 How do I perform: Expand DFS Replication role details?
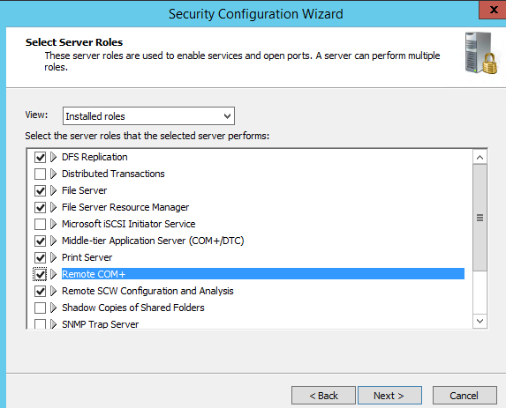point(53,157)
